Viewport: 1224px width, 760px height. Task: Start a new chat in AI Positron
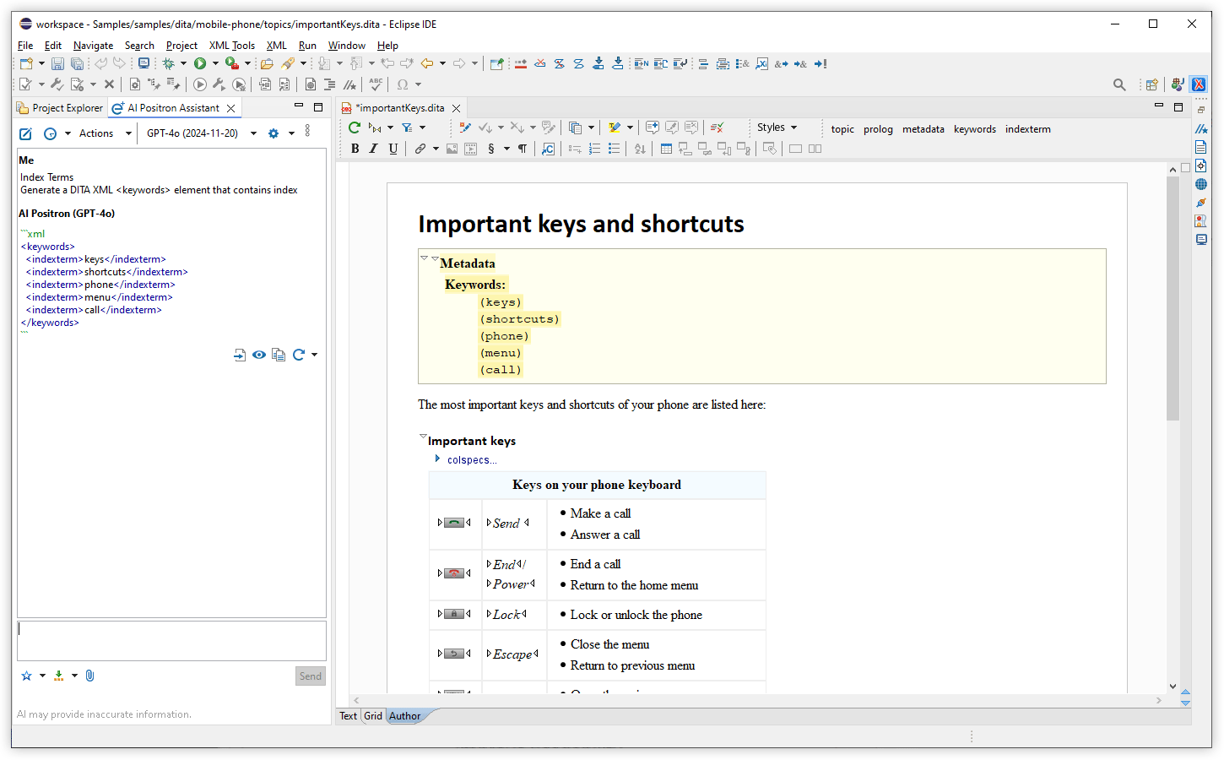click(26, 133)
